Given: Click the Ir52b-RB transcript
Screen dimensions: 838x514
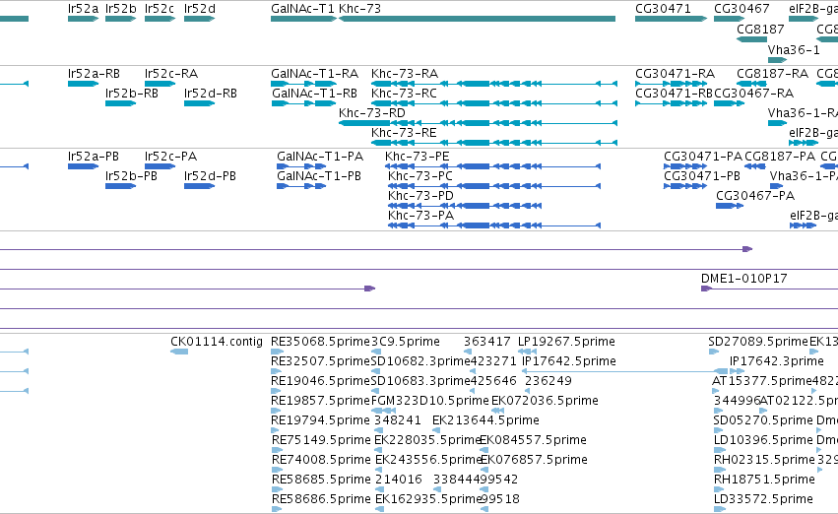Looking at the screenshot, I should coord(121,103).
